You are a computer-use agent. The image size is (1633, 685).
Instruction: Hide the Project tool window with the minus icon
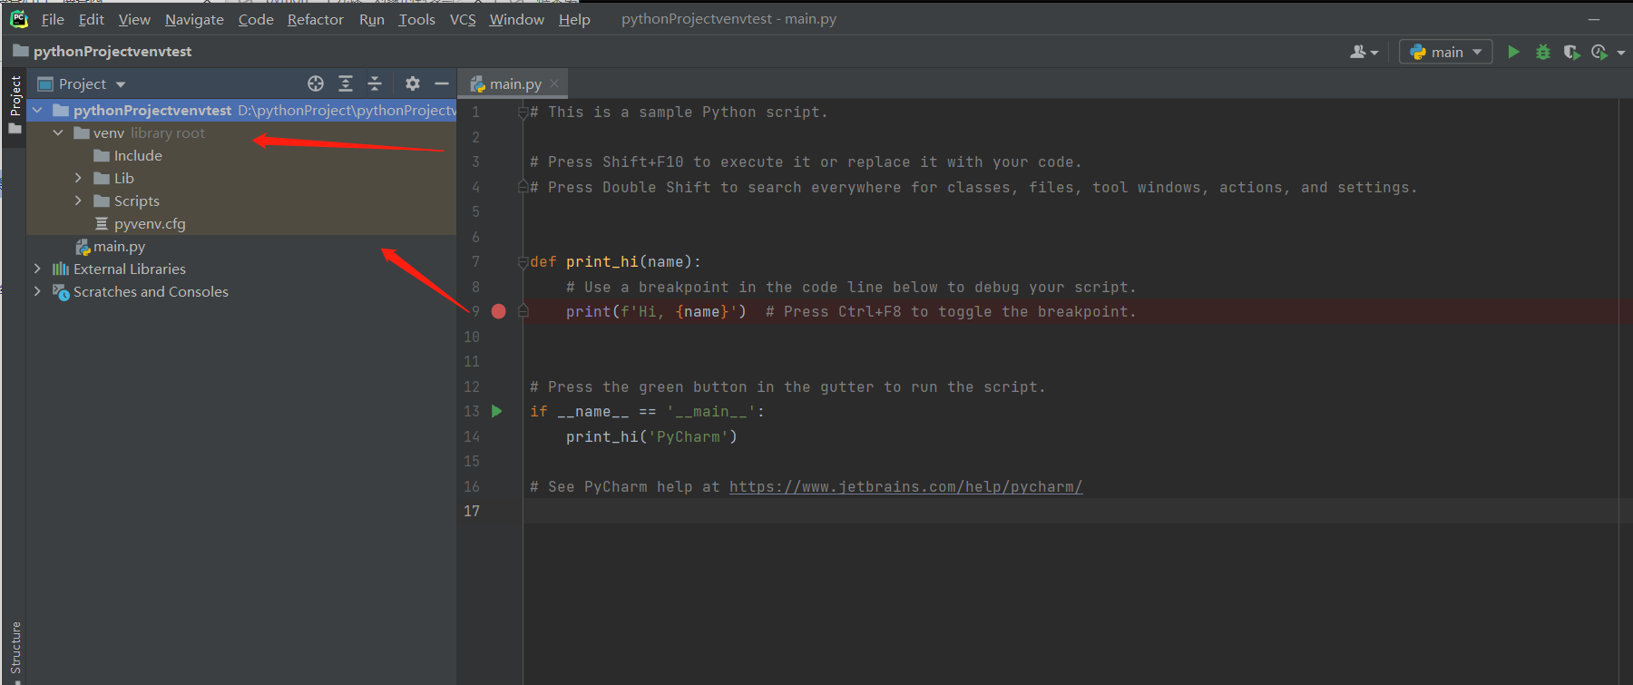(442, 83)
